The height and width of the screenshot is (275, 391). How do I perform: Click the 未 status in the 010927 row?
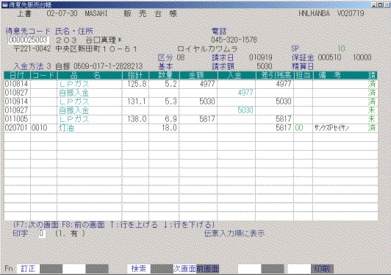coord(372,110)
